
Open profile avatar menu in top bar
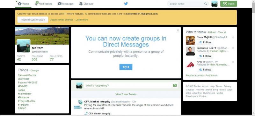214,3
